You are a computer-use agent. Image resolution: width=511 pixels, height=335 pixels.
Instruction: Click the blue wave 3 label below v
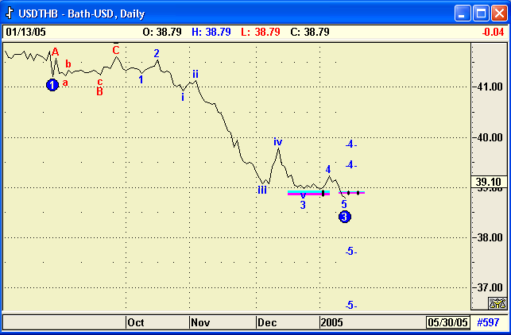[303, 205]
